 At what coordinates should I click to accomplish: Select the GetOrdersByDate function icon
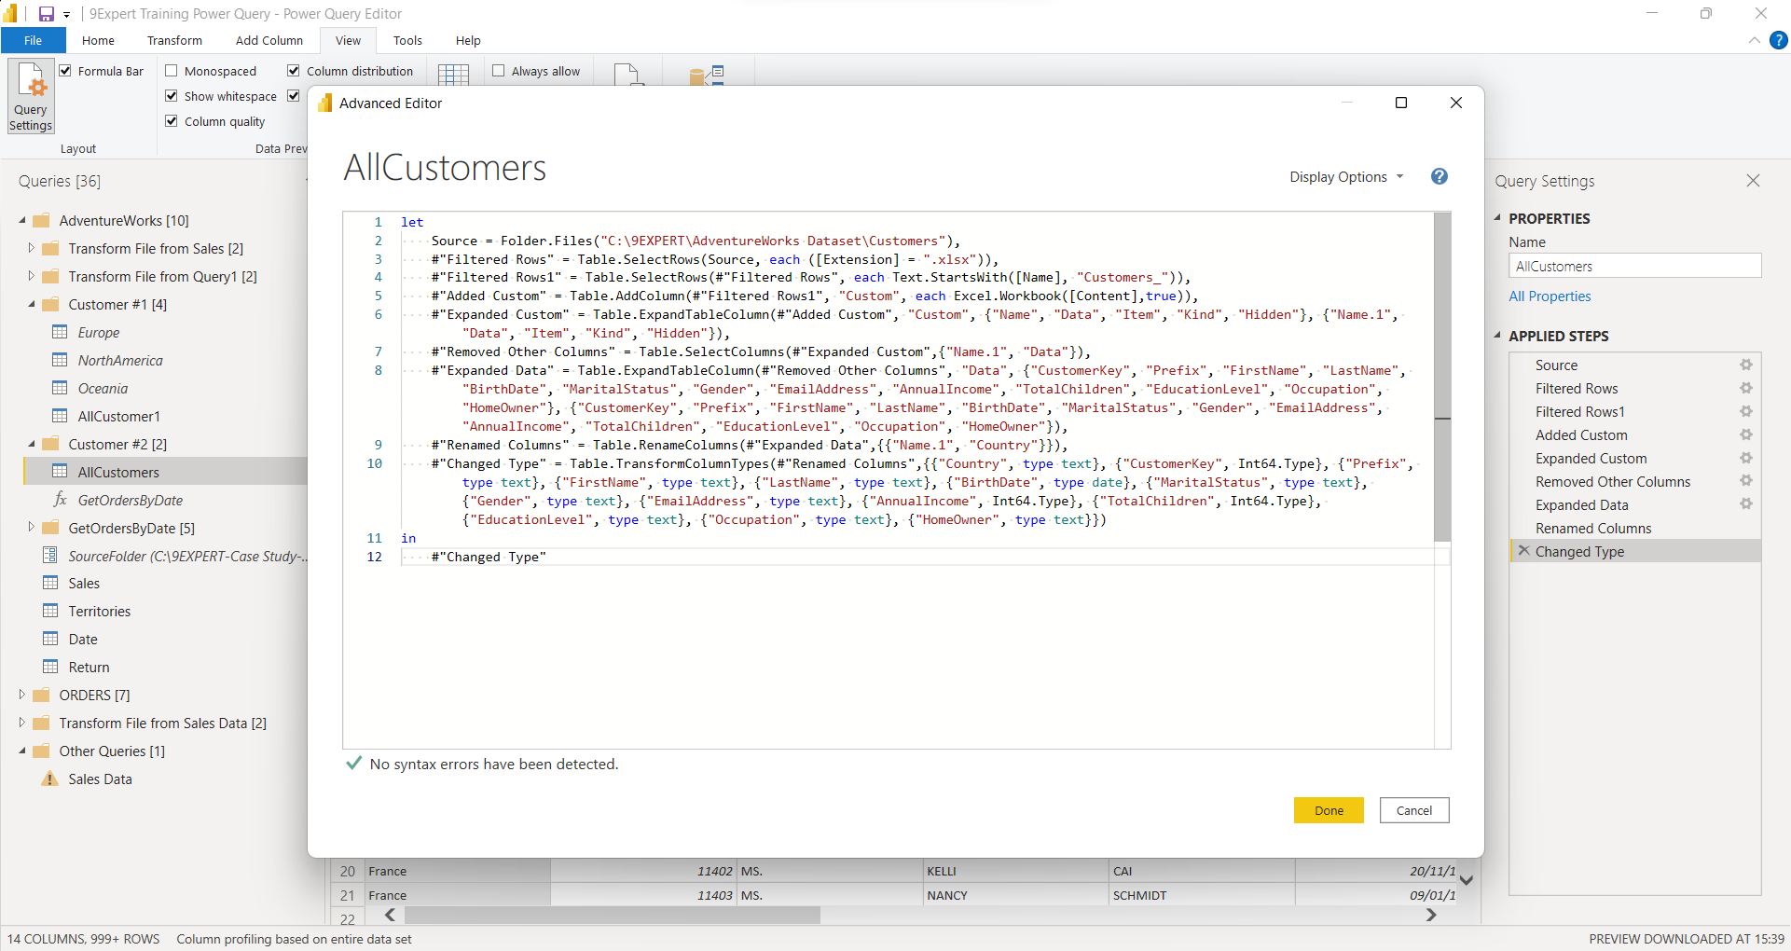(x=61, y=500)
